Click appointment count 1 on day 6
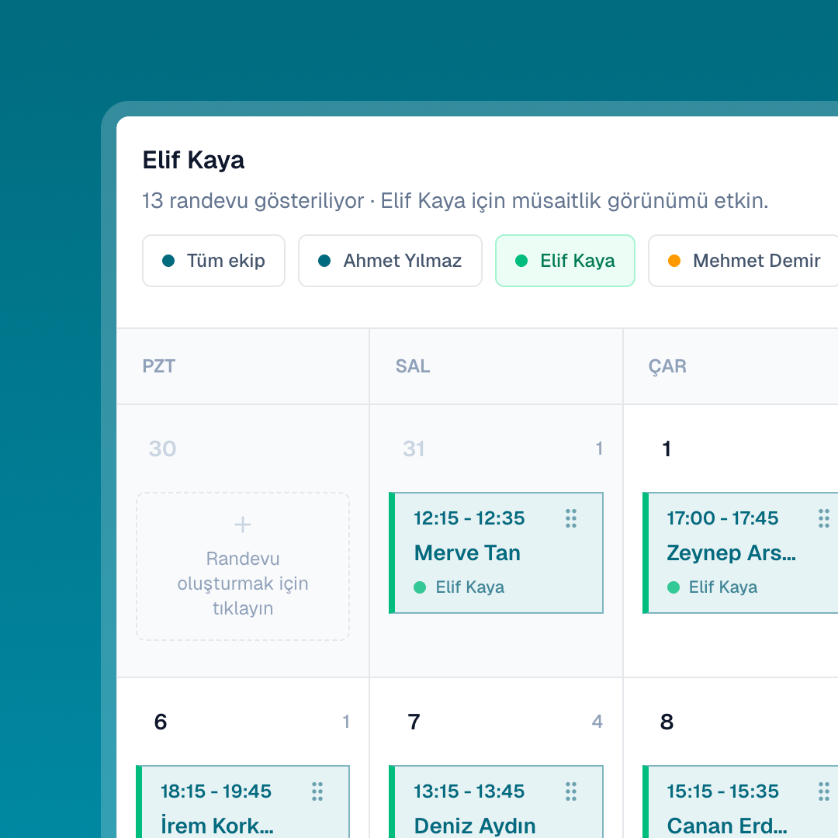This screenshot has height=838, width=838. [x=346, y=722]
